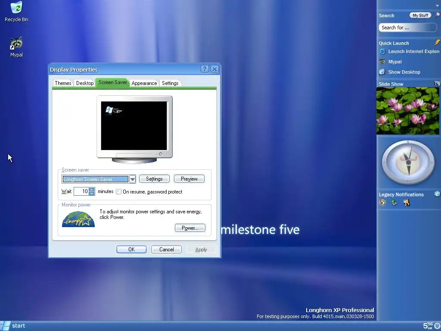Increase wait minutes with up arrow

92,190
